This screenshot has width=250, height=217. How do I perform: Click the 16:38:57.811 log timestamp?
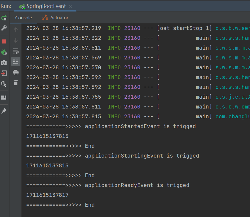81,107
